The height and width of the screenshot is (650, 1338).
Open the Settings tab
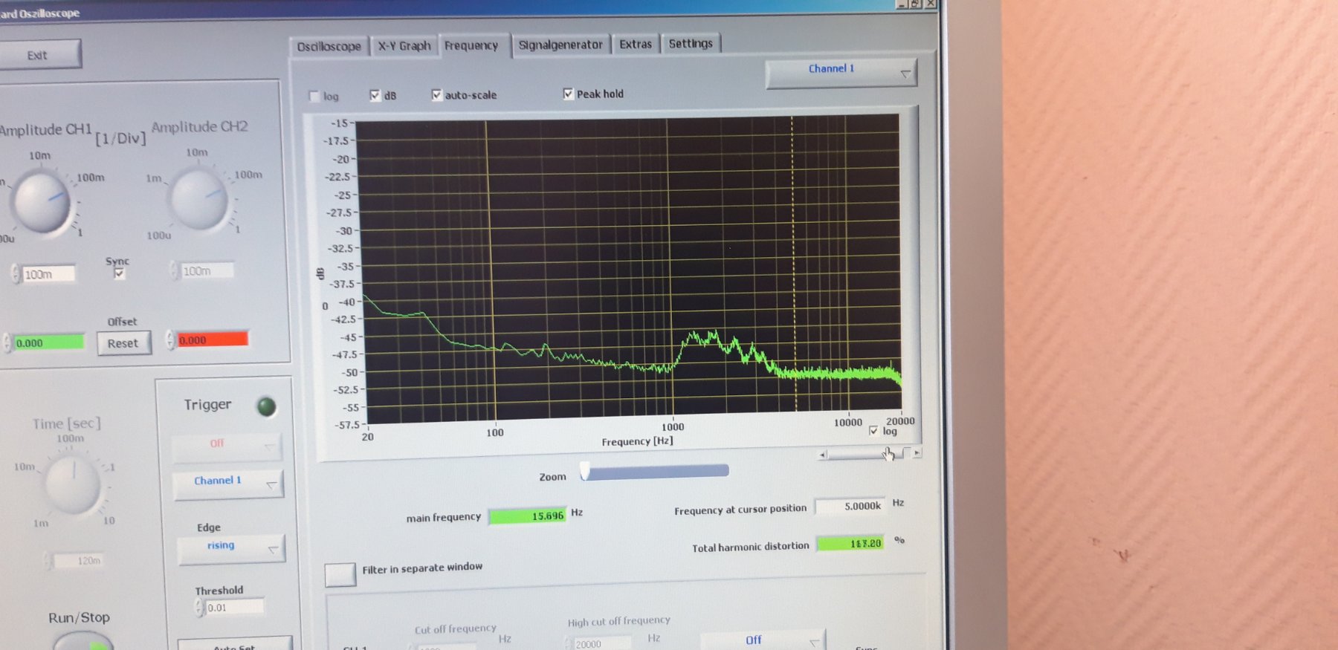(x=691, y=43)
